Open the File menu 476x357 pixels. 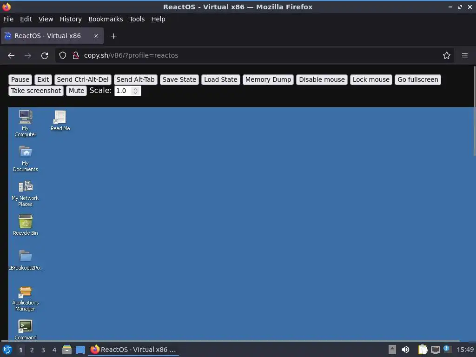click(8, 19)
